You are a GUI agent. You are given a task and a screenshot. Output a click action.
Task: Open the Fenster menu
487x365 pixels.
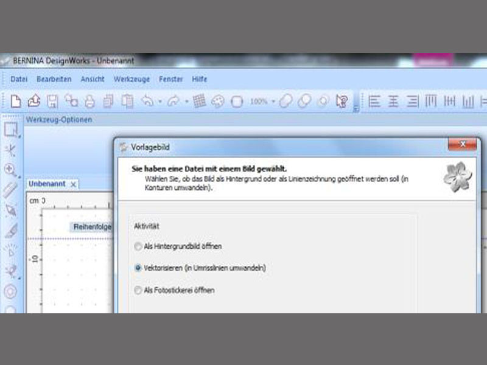[171, 79]
